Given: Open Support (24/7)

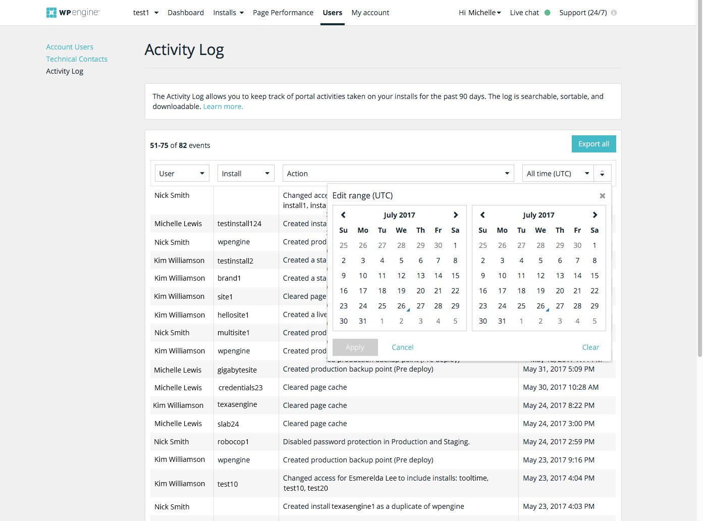Looking at the screenshot, I should click(x=583, y=13).
